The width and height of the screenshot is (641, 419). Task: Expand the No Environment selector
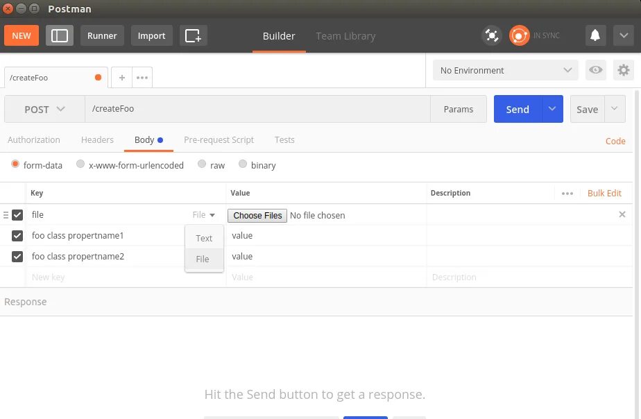click(505, 70)
